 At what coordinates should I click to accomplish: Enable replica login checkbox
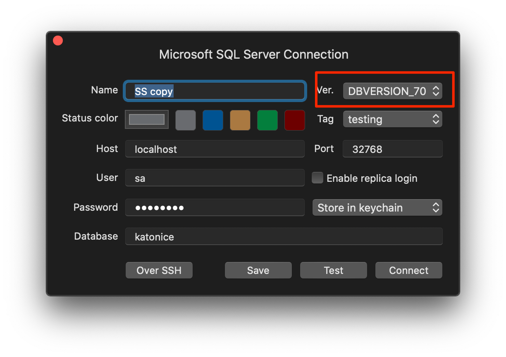tap(317, 178)
